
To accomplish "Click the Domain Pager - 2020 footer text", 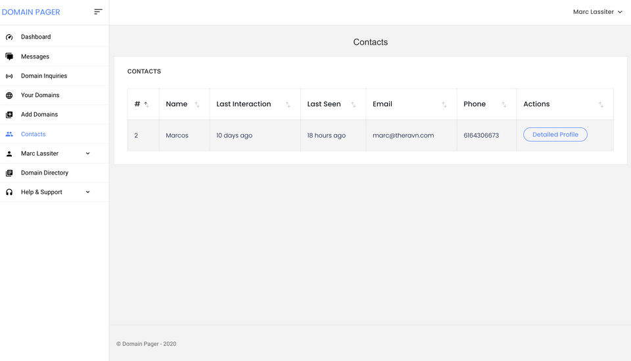I will (146, 344).
